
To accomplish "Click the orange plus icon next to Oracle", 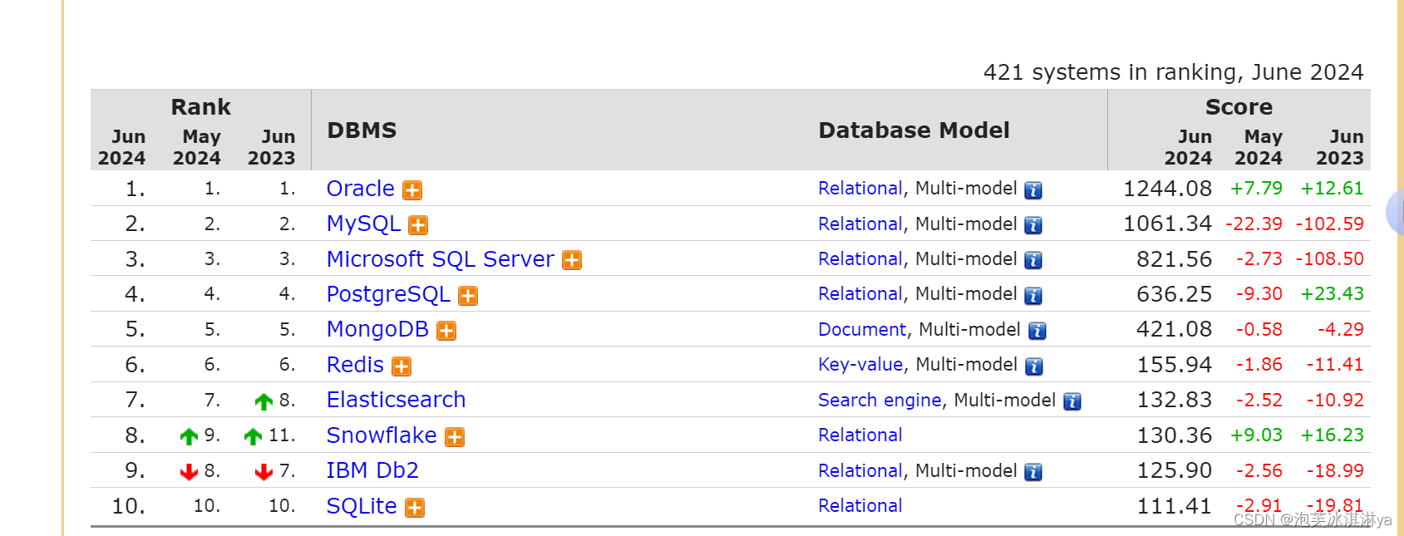I will [x=412, y=190].
